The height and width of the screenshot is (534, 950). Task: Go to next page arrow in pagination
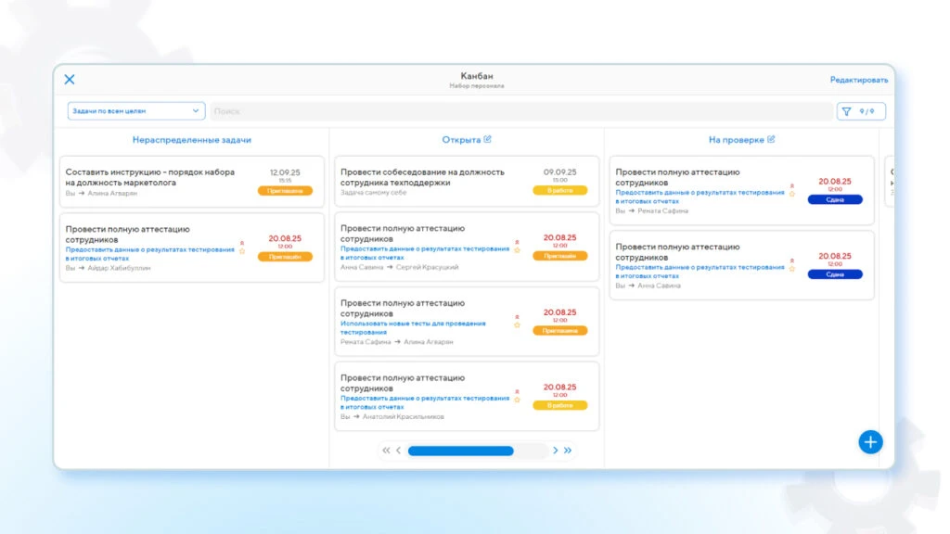[555, 451]
